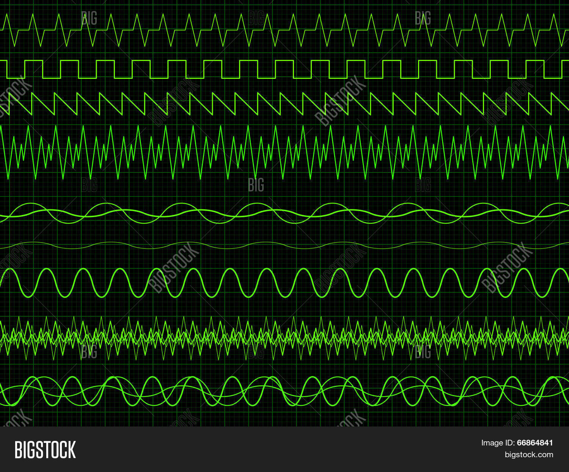Viewport: 569px width, 472px height.
Task: Select the overlapping low-amplitude sine waves
Action: coord(284,213)
